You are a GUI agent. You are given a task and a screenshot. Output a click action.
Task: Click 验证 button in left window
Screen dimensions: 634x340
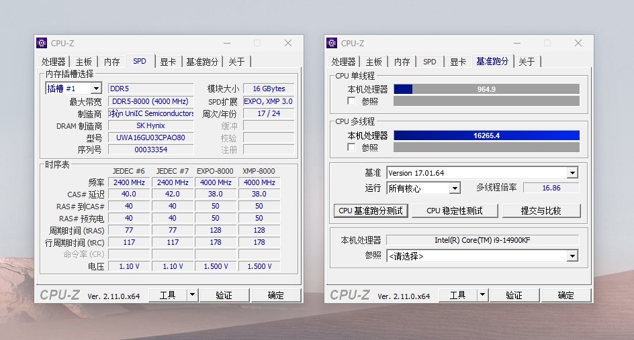[x=224, y=295]
